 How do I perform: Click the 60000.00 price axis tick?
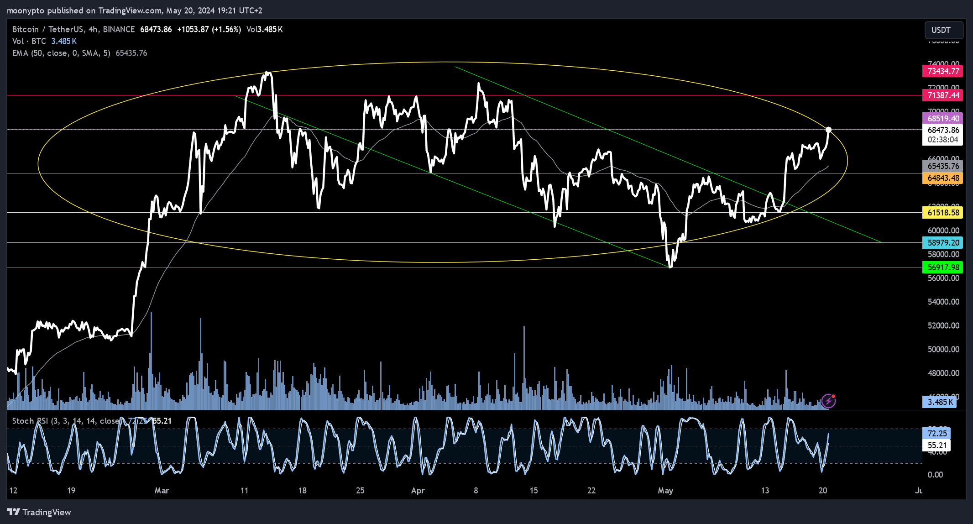[943, 231]
